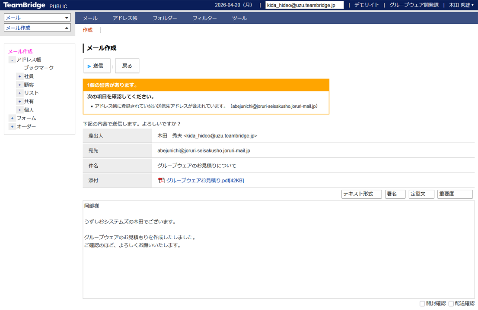Expand the 共有 tree node

tap(20, 102)
